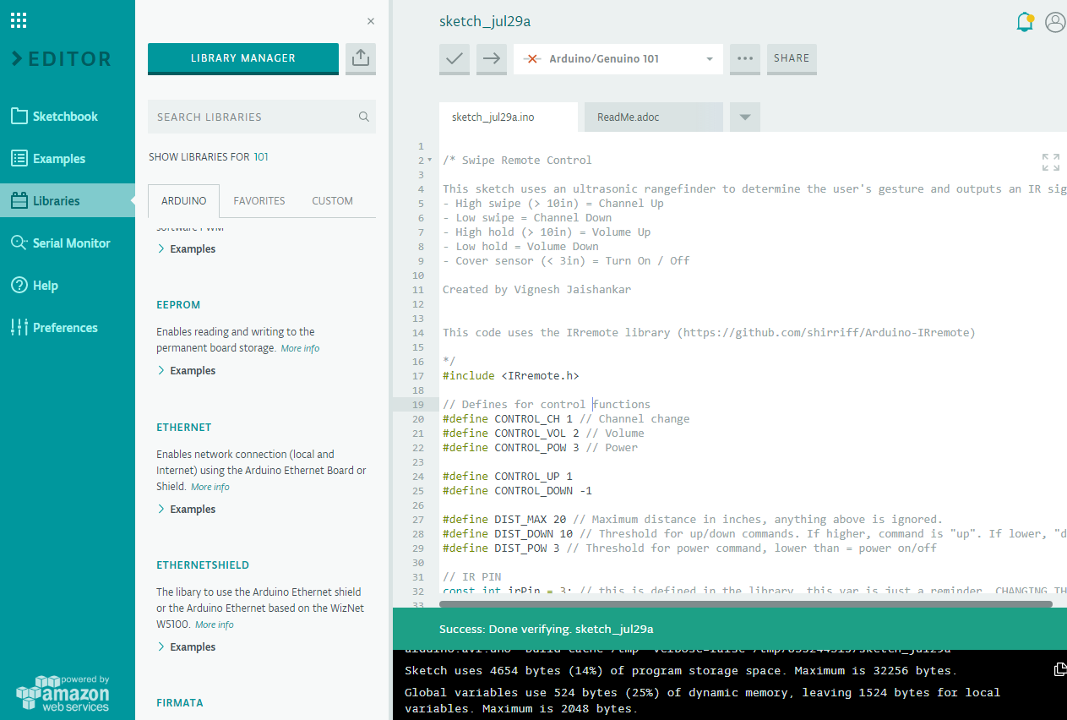The height and width of the screenshot is (720, 1067).
Task: Click the import library upload icon
Action: coord(361,58)
